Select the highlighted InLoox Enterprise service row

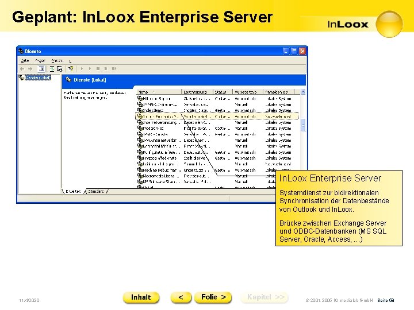(217, 116)
